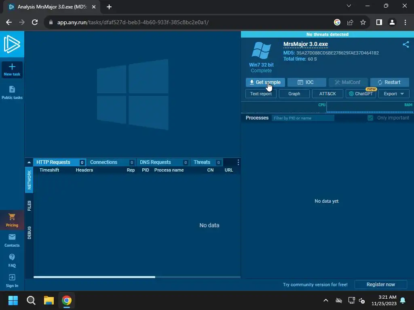Open the network panel three-dot menu

[238, 162]
